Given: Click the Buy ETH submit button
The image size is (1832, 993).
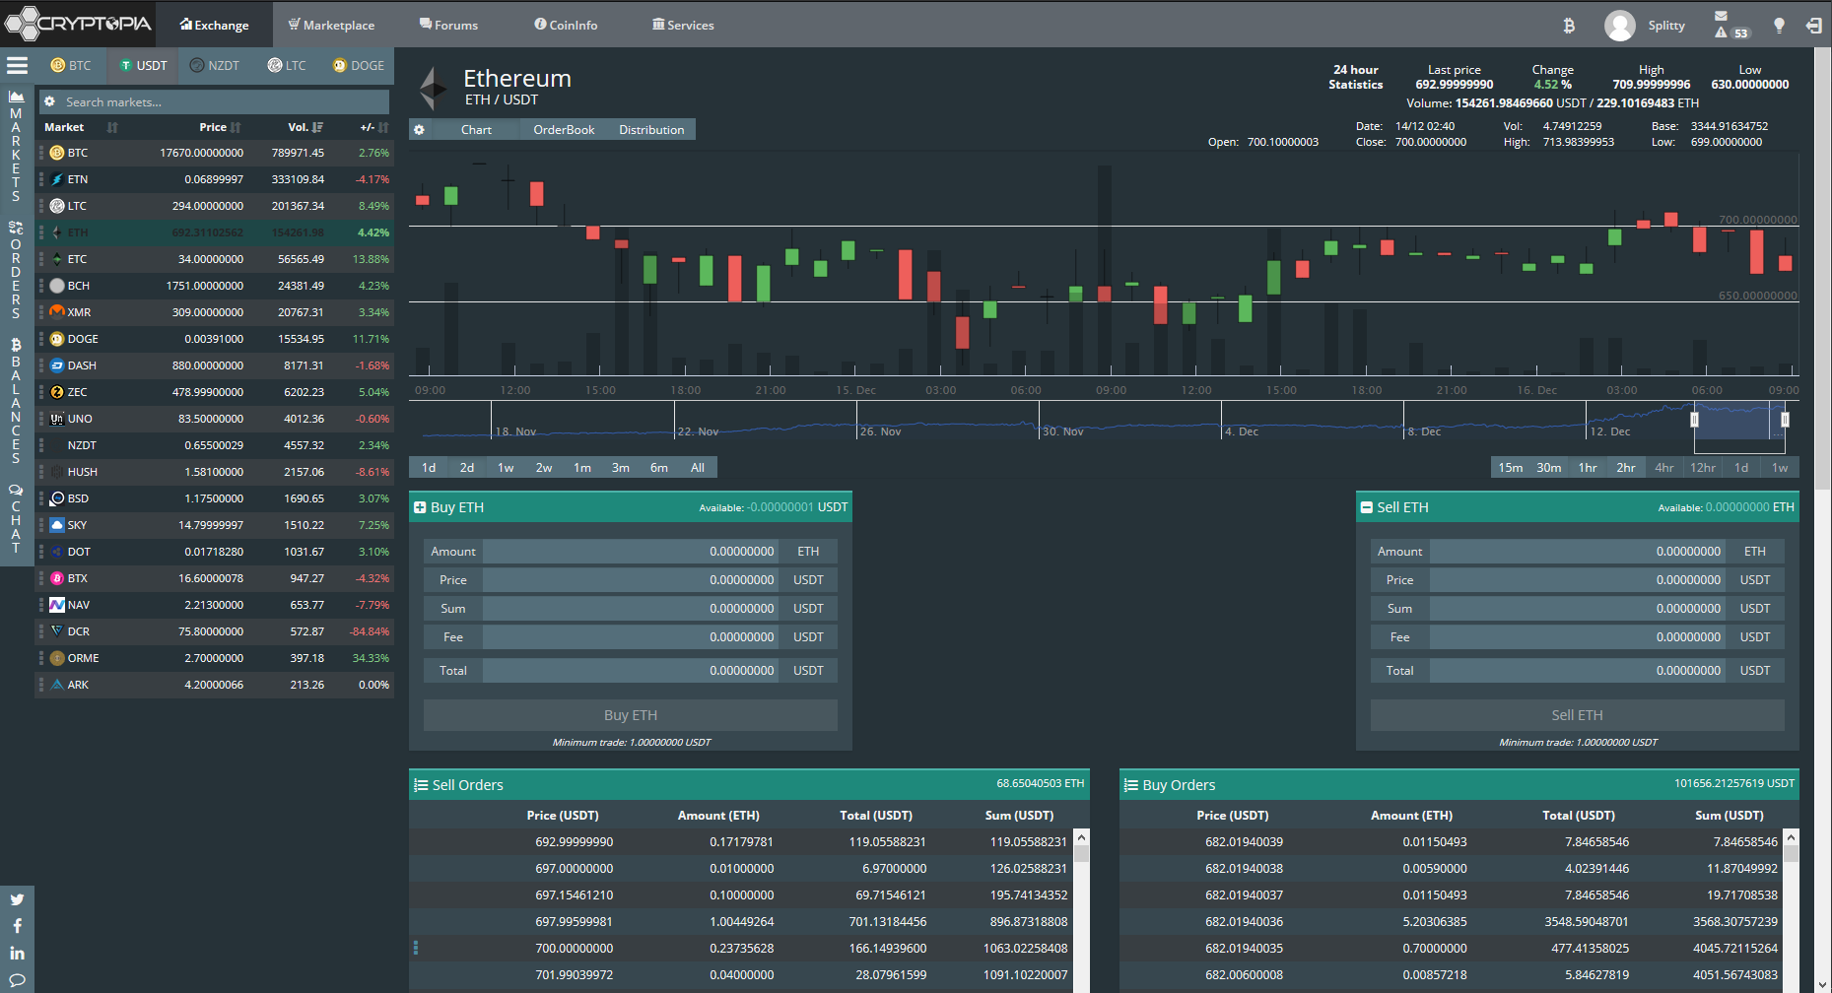Looking at the screenshot, I should point(631,715).
